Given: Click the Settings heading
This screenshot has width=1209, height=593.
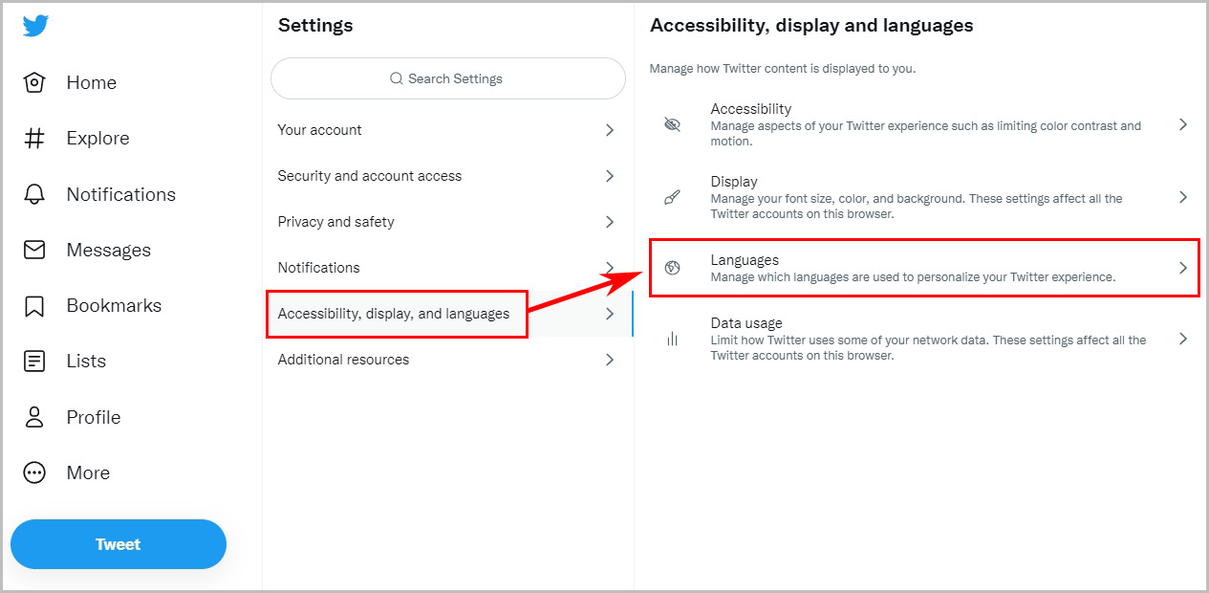Looking at the screenshot, I should click(315, 26).
